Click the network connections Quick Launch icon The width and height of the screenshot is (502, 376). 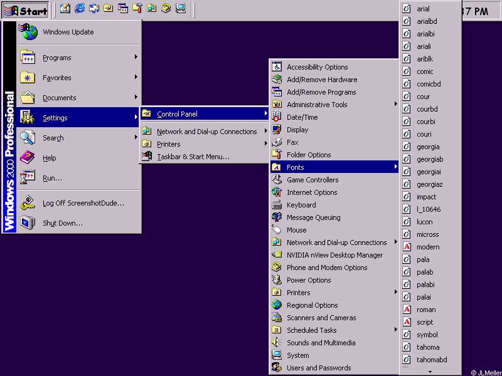[152, 8]
